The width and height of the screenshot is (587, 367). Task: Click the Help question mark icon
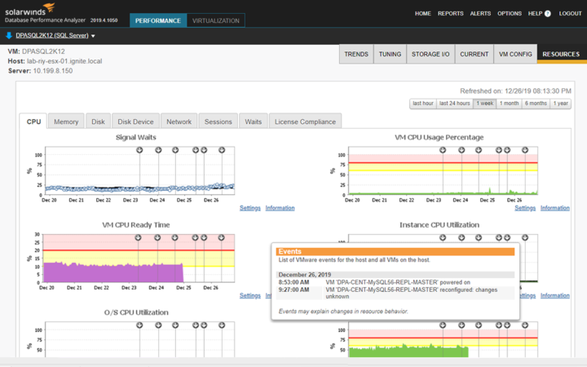pos(548,14)
